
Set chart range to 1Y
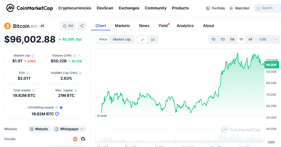click(241, 39)
